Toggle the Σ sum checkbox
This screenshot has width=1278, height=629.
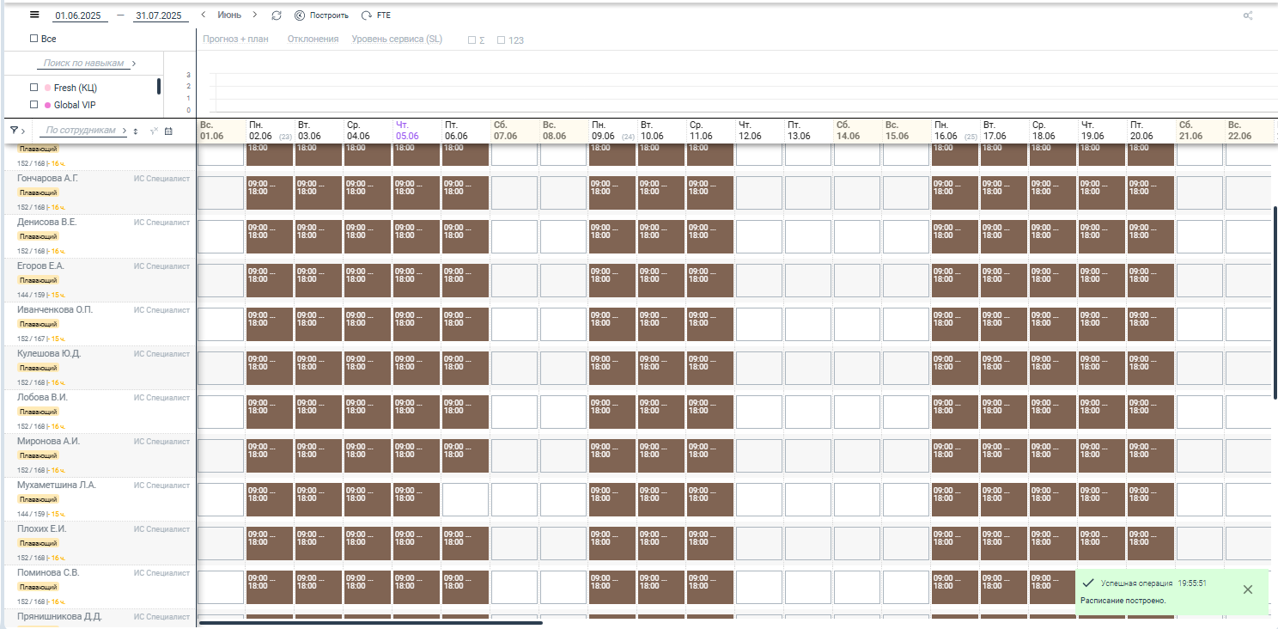(x=472, y=40)
